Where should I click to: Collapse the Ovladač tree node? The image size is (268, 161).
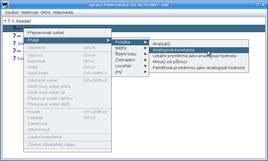point(5,21)
